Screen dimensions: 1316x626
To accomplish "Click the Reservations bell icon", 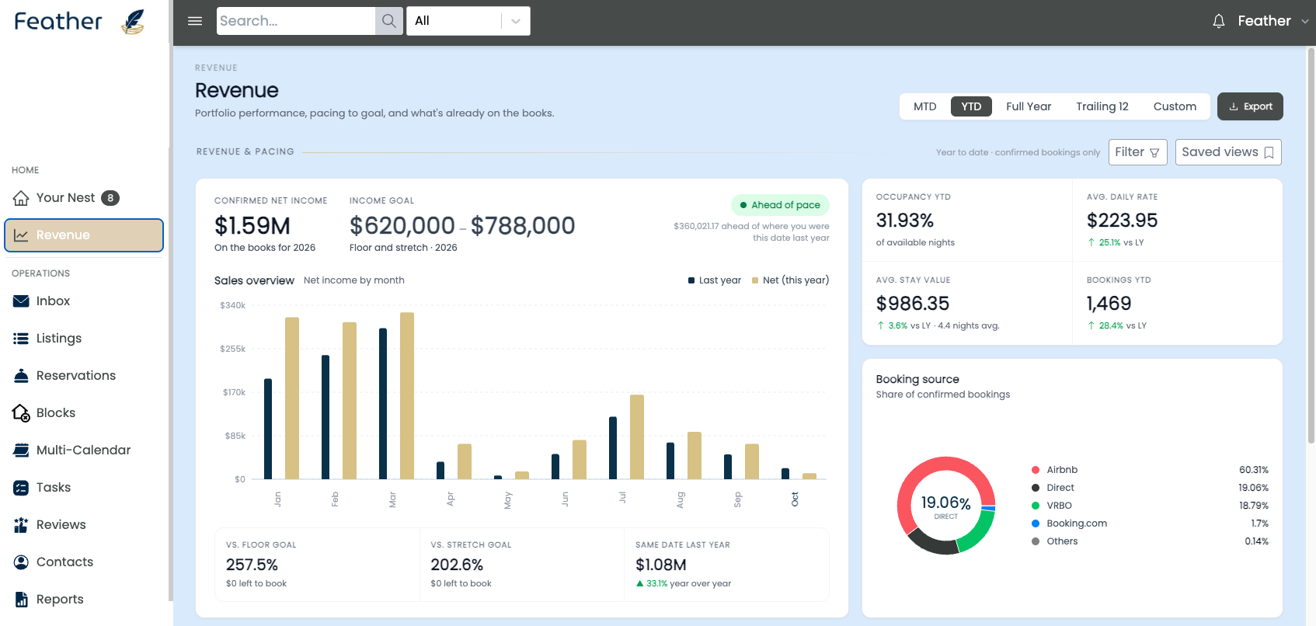I will (21, 376).
